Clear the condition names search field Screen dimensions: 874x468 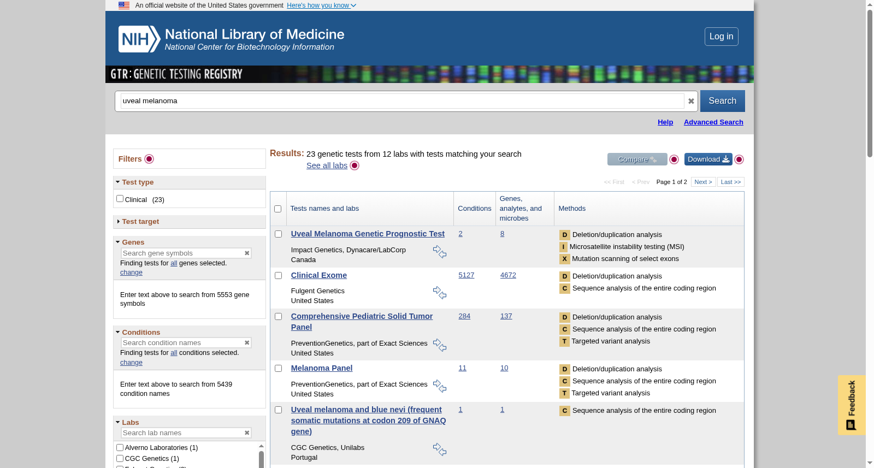(x=247, y=343)
